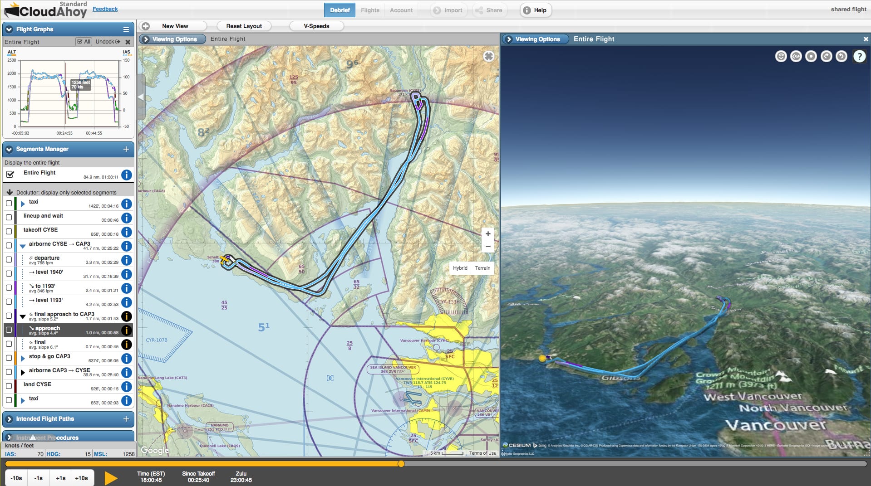Click the 3D view help question icon
The image size is (871, 486).
859,56
